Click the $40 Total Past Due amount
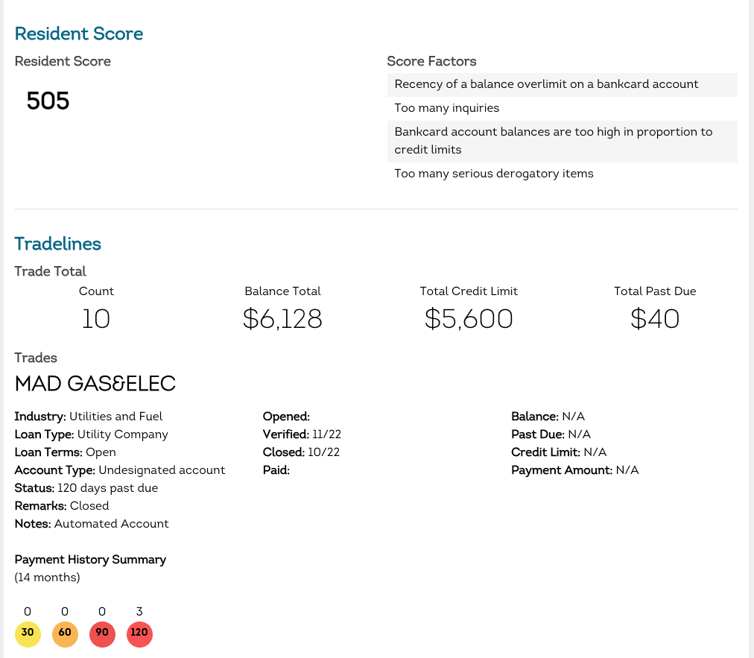Viewport: 754px width, 658px height. pos(655,319)
